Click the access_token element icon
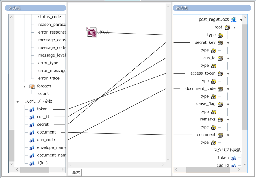 click(220, 73)
